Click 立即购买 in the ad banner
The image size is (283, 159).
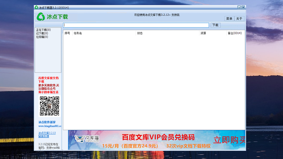(x=230, y=140)
